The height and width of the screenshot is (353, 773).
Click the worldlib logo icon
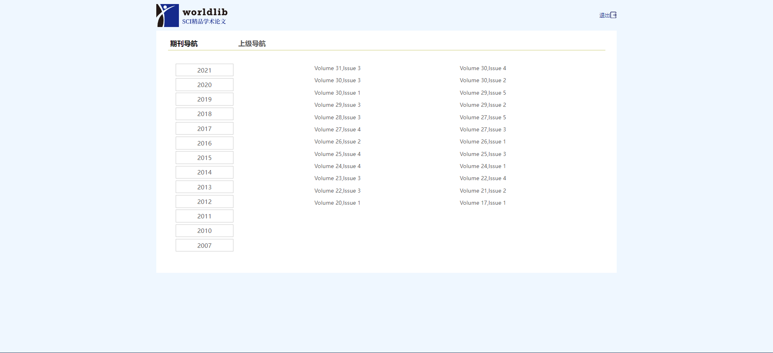pos(168,15)
